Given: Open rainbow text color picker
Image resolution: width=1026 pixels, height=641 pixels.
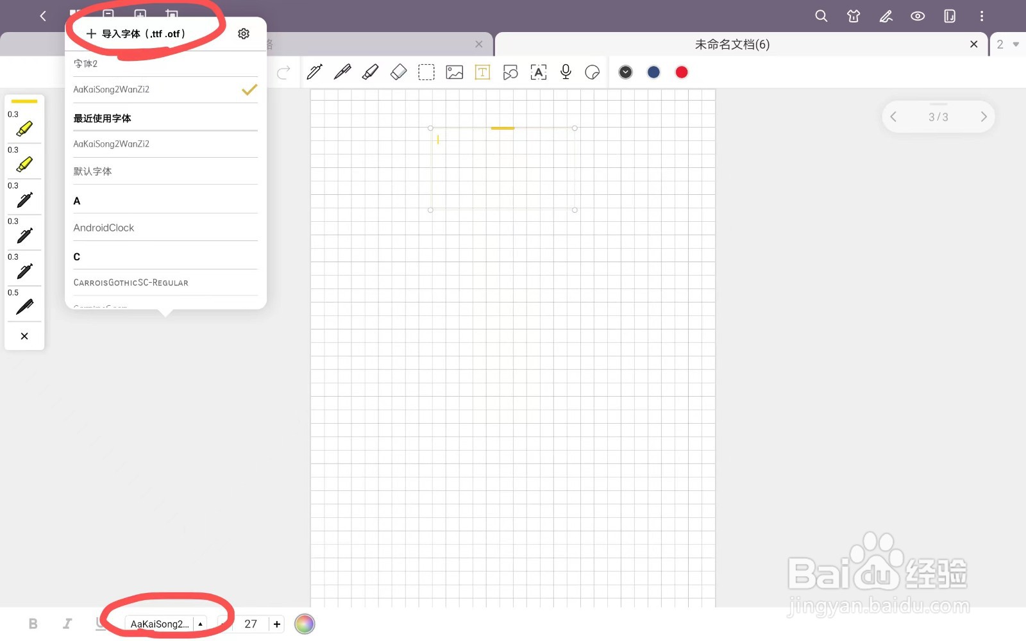Looking at the screenshot, I should tap(305, 624).
